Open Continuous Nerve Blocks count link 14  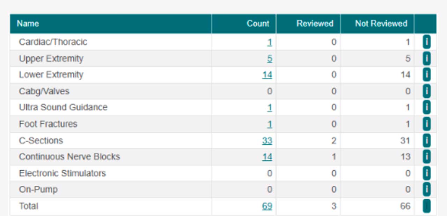tap(267, 157)
